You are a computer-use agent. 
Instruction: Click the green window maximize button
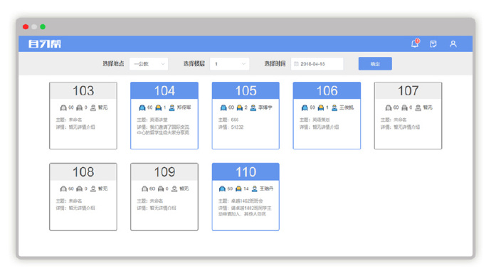(43, 27)
